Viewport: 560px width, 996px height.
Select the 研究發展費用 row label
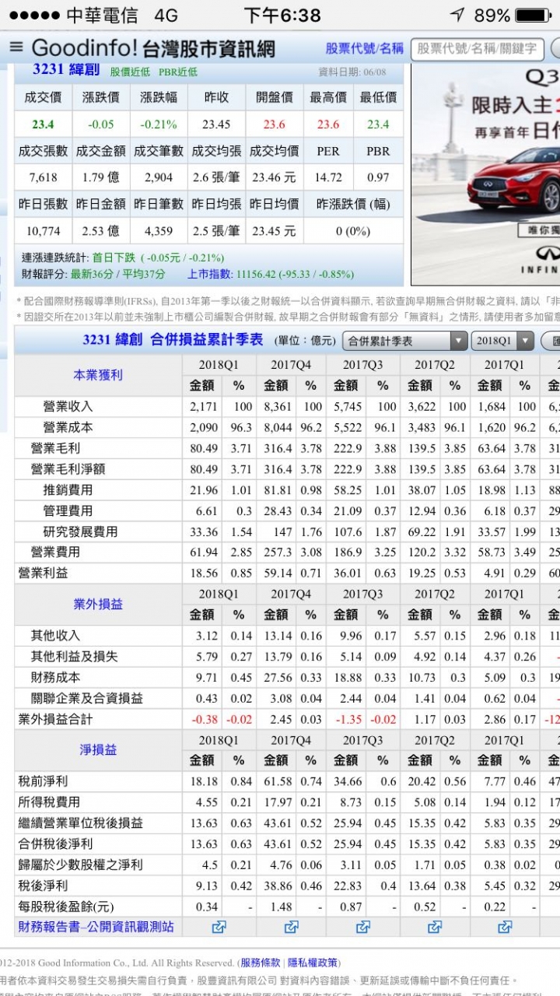(x=80, y=531)
